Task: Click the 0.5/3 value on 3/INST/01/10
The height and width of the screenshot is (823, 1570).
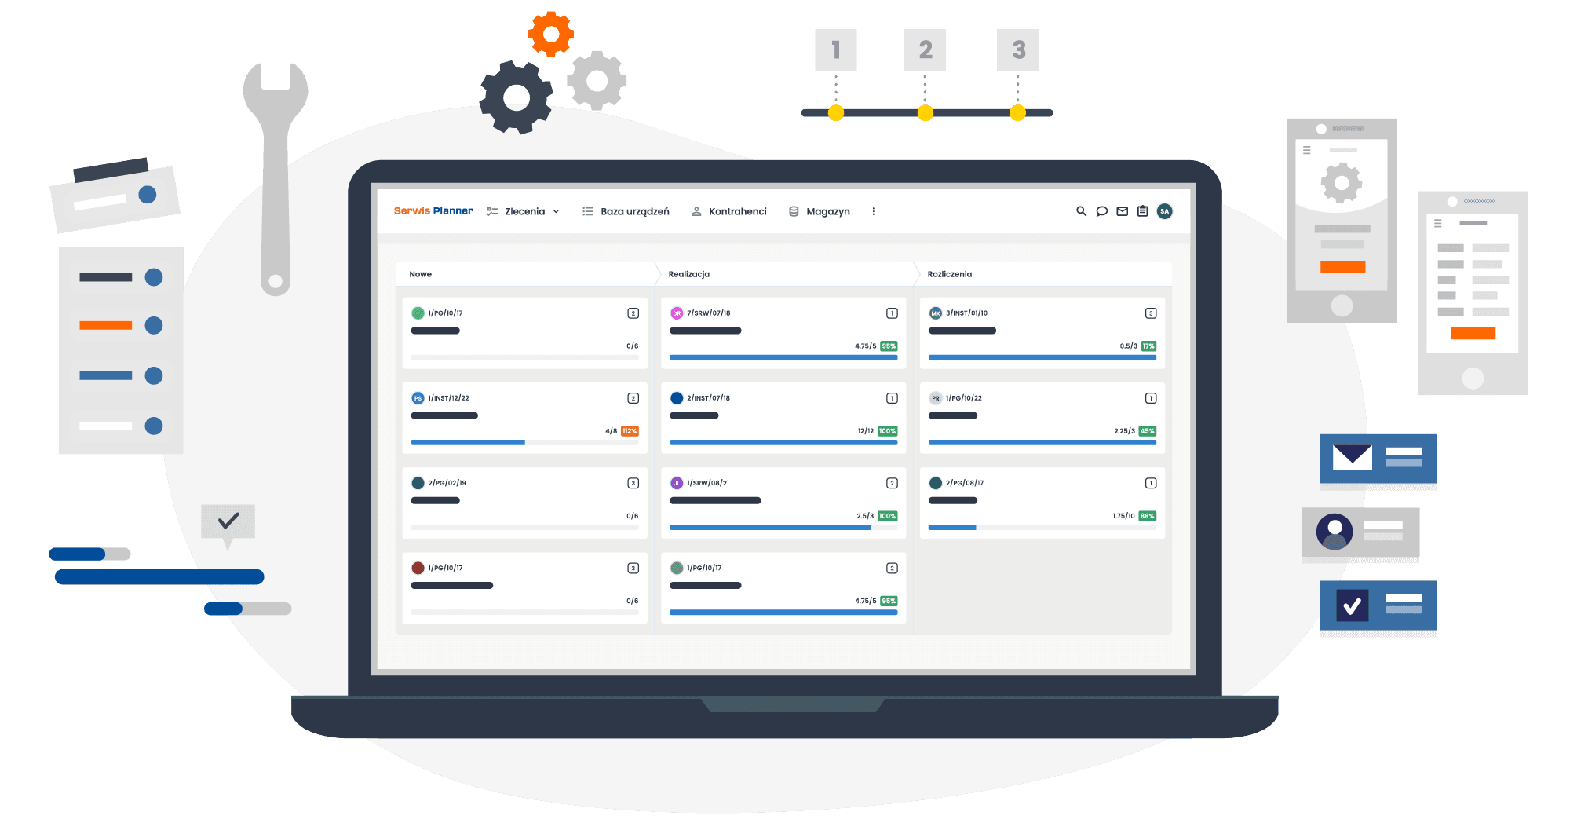Action: tap(1129, 346)
